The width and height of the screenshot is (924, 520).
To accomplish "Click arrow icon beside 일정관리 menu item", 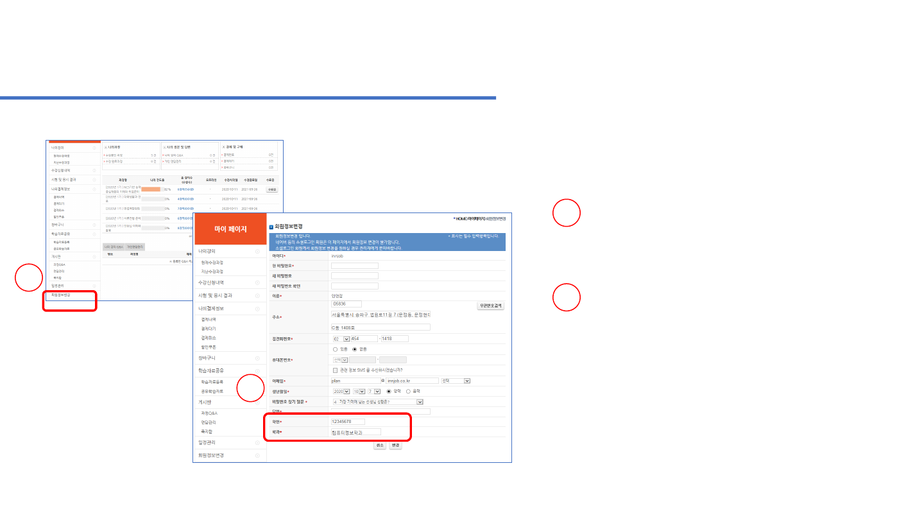I will pyautogui.click(x=257, y=442).
